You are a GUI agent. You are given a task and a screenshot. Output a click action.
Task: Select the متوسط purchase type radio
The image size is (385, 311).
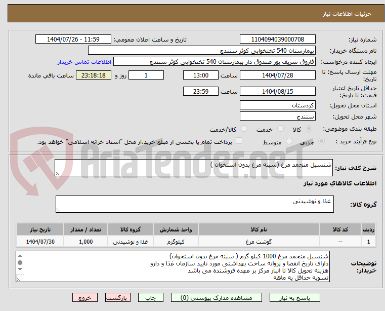coord(289,141)
